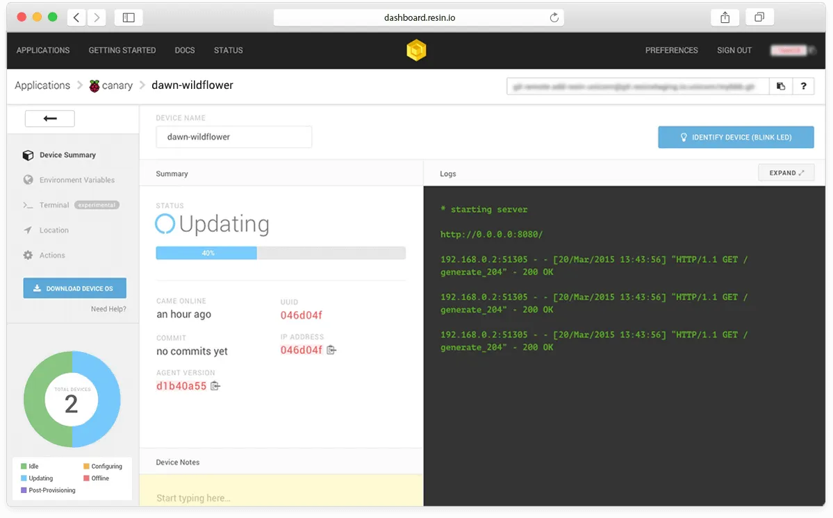Viewport: 833px width, 518px height.
Task: Open Environment Variables section
Action: tap(76, 180)
